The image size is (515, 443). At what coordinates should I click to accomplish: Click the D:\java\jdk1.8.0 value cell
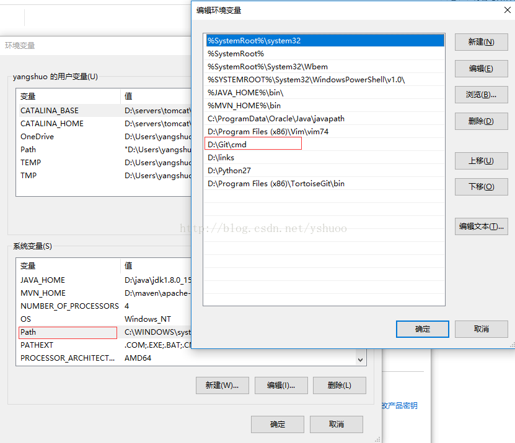click(x=157, y=280)
